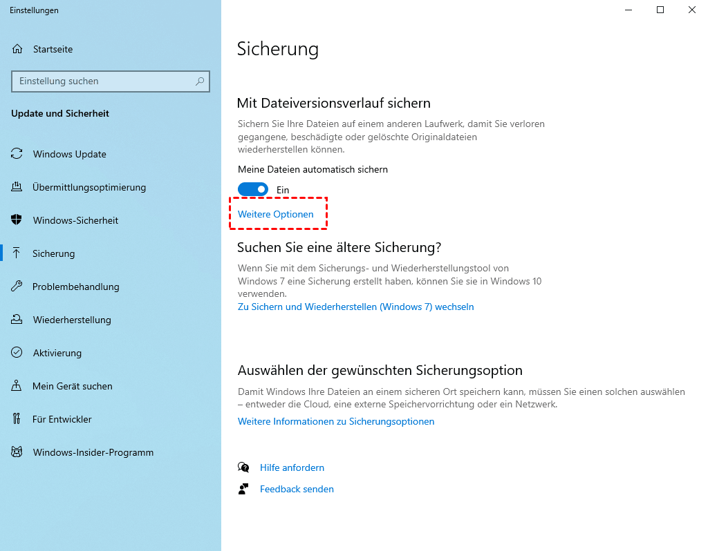The width and height of the screenshot is (708, 551).
Task: Click the search magnifier icon
Action: tap(200, 81)
